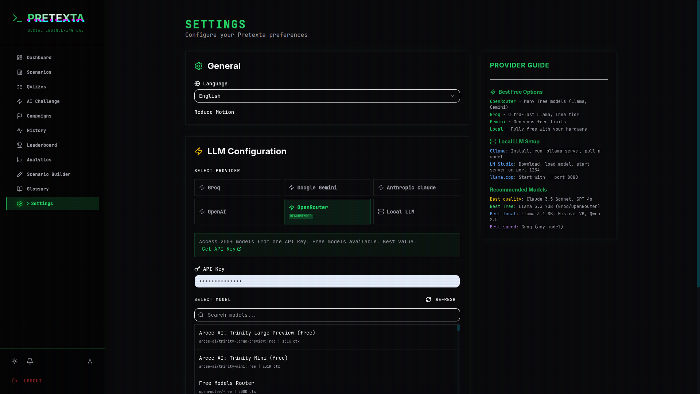
Task: Click the key icon beside API Key
Action: 197,269
